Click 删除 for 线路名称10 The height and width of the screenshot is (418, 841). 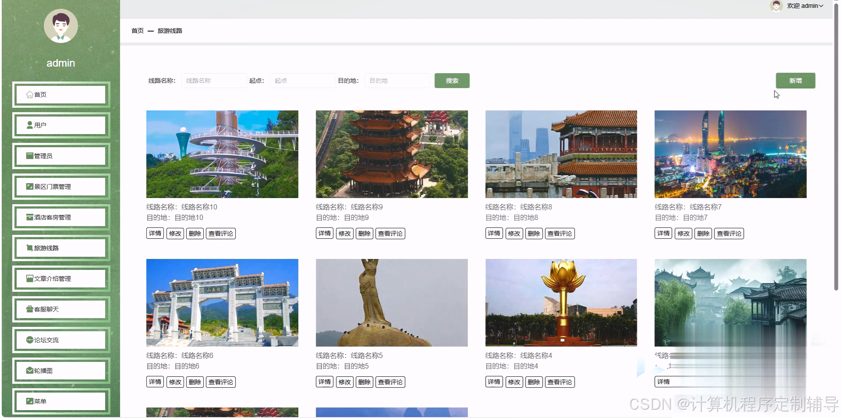(195, 234)
